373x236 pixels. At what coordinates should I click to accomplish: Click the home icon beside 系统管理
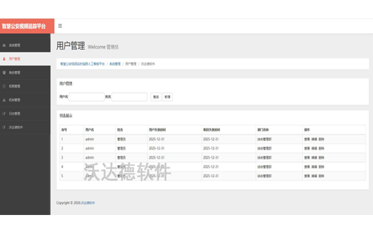point(4,45)
